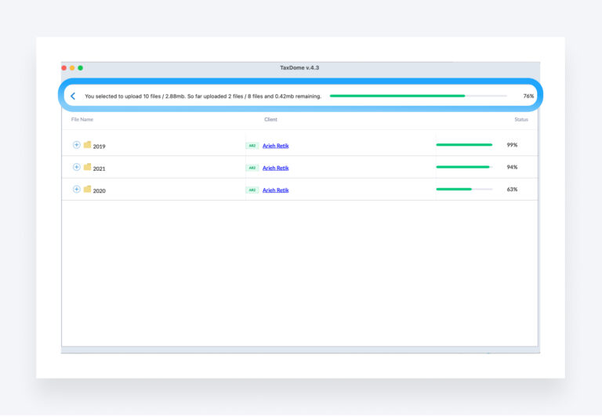Minimize window with yellow button

72,68
